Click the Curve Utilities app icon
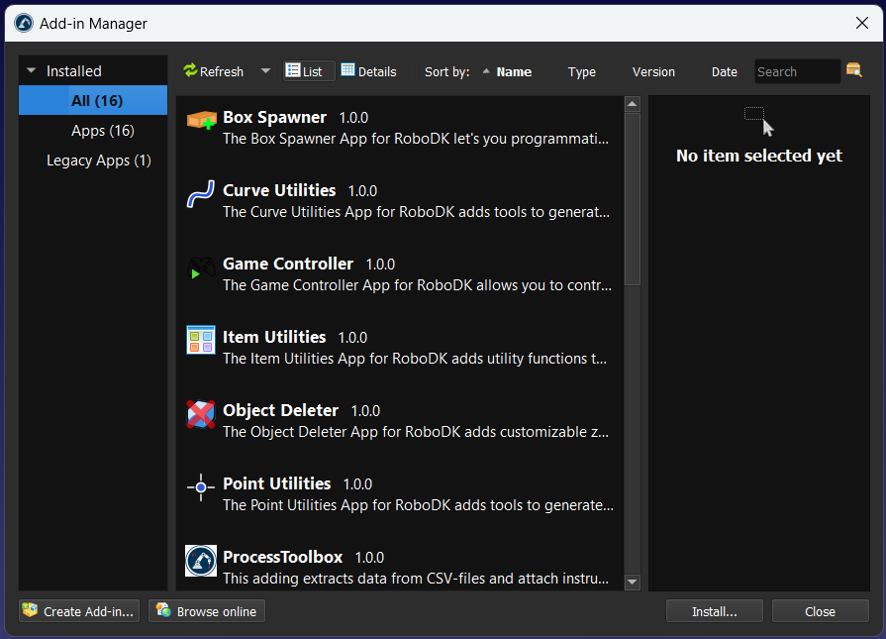The image size is (886, 639). (201, 194)
